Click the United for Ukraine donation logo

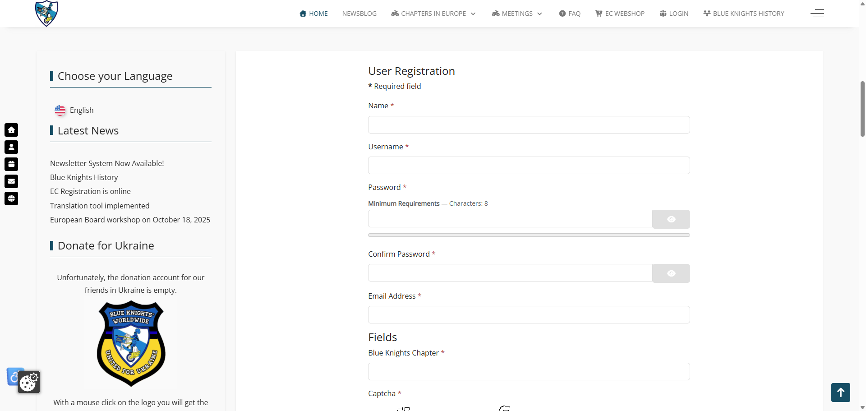(131, 343)
